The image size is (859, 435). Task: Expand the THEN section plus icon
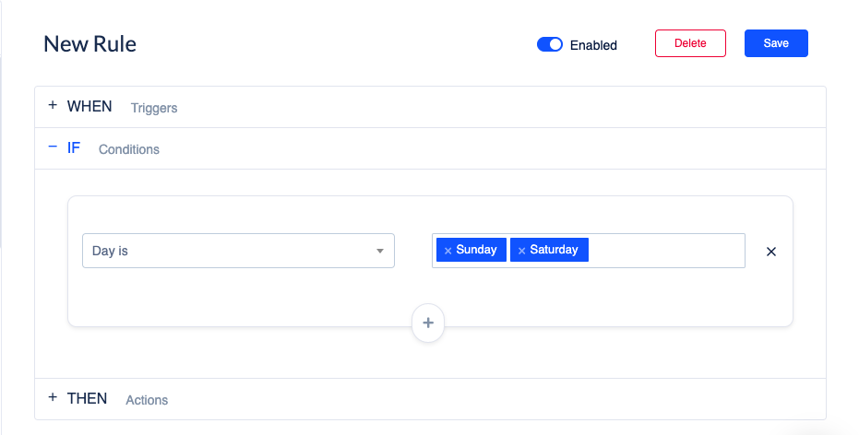(53, 397)
